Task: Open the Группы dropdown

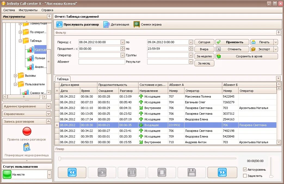Action: pyautogui.click(x=191, y=55)
